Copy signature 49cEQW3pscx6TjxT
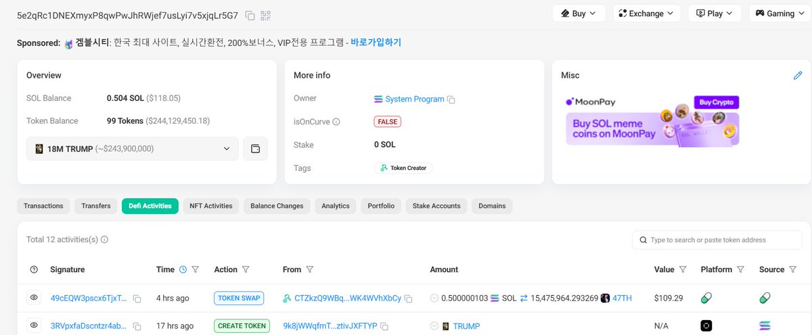Screen dimensions: 812x335 click(x=137, y=298)
